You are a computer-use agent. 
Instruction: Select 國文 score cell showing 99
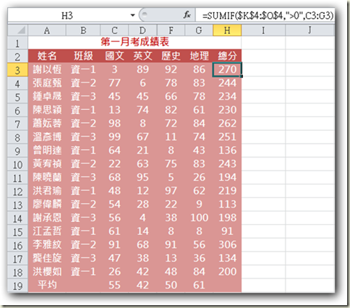click(114, 137)
